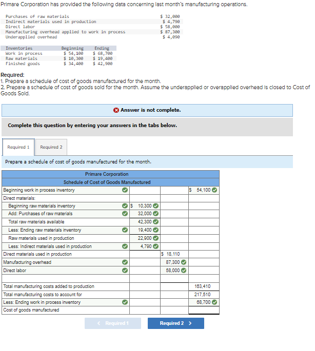Viewport: 315px width, 351px height.
Task: Select the Less: Ending raw materials inventory cell
Action: 66,230
